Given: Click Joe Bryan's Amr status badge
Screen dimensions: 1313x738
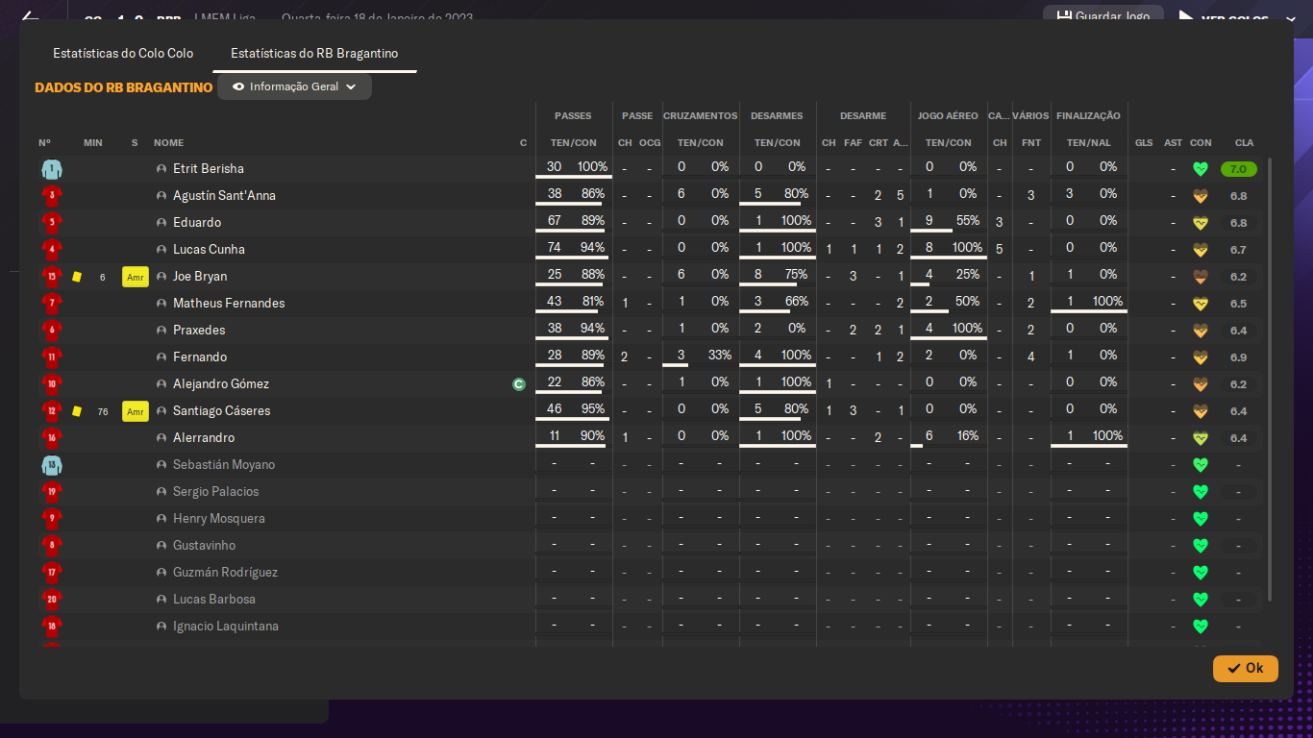Looking at the screenshot, I should pos(135,277).
